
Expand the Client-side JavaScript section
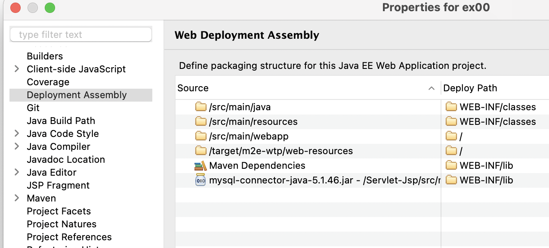[x=17, y=69]
